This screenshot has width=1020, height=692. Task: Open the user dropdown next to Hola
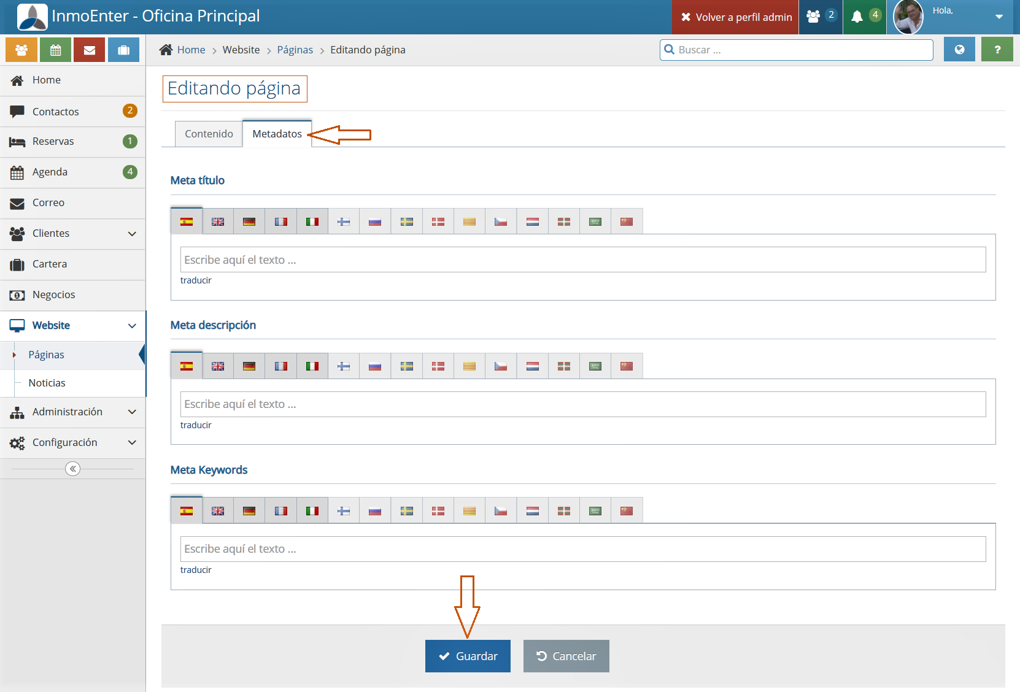[999, 17]
